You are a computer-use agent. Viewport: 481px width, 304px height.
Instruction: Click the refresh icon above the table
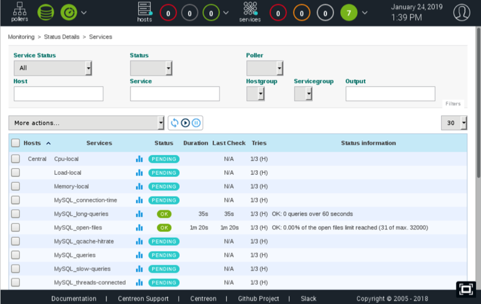[175, 123]
